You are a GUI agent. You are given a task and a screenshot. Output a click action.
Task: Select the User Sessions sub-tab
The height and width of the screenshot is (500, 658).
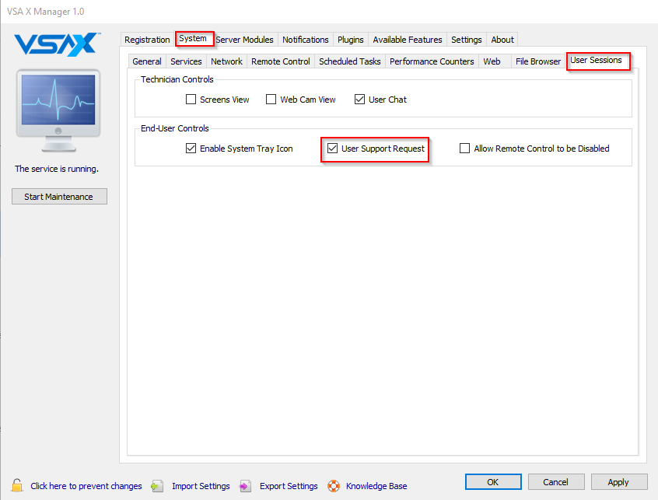[x=596, y=61]
